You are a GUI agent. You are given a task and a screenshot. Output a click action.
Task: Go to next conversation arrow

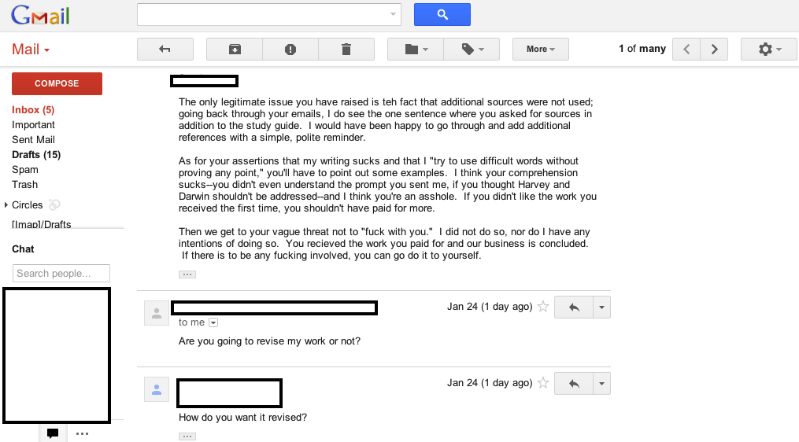point(714,50)
